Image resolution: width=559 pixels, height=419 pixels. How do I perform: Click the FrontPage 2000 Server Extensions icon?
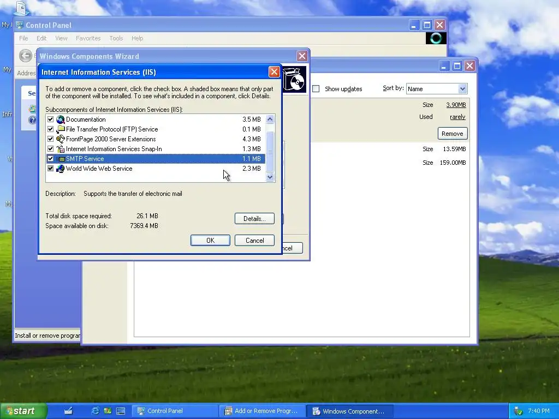point(60,139)
